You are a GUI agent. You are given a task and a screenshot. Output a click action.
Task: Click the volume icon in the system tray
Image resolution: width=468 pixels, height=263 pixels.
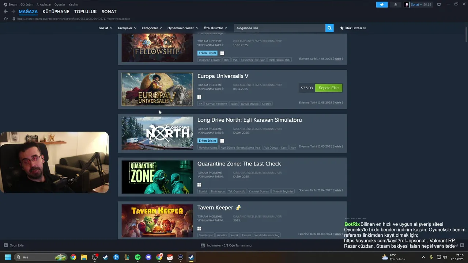tap(445, 257)
